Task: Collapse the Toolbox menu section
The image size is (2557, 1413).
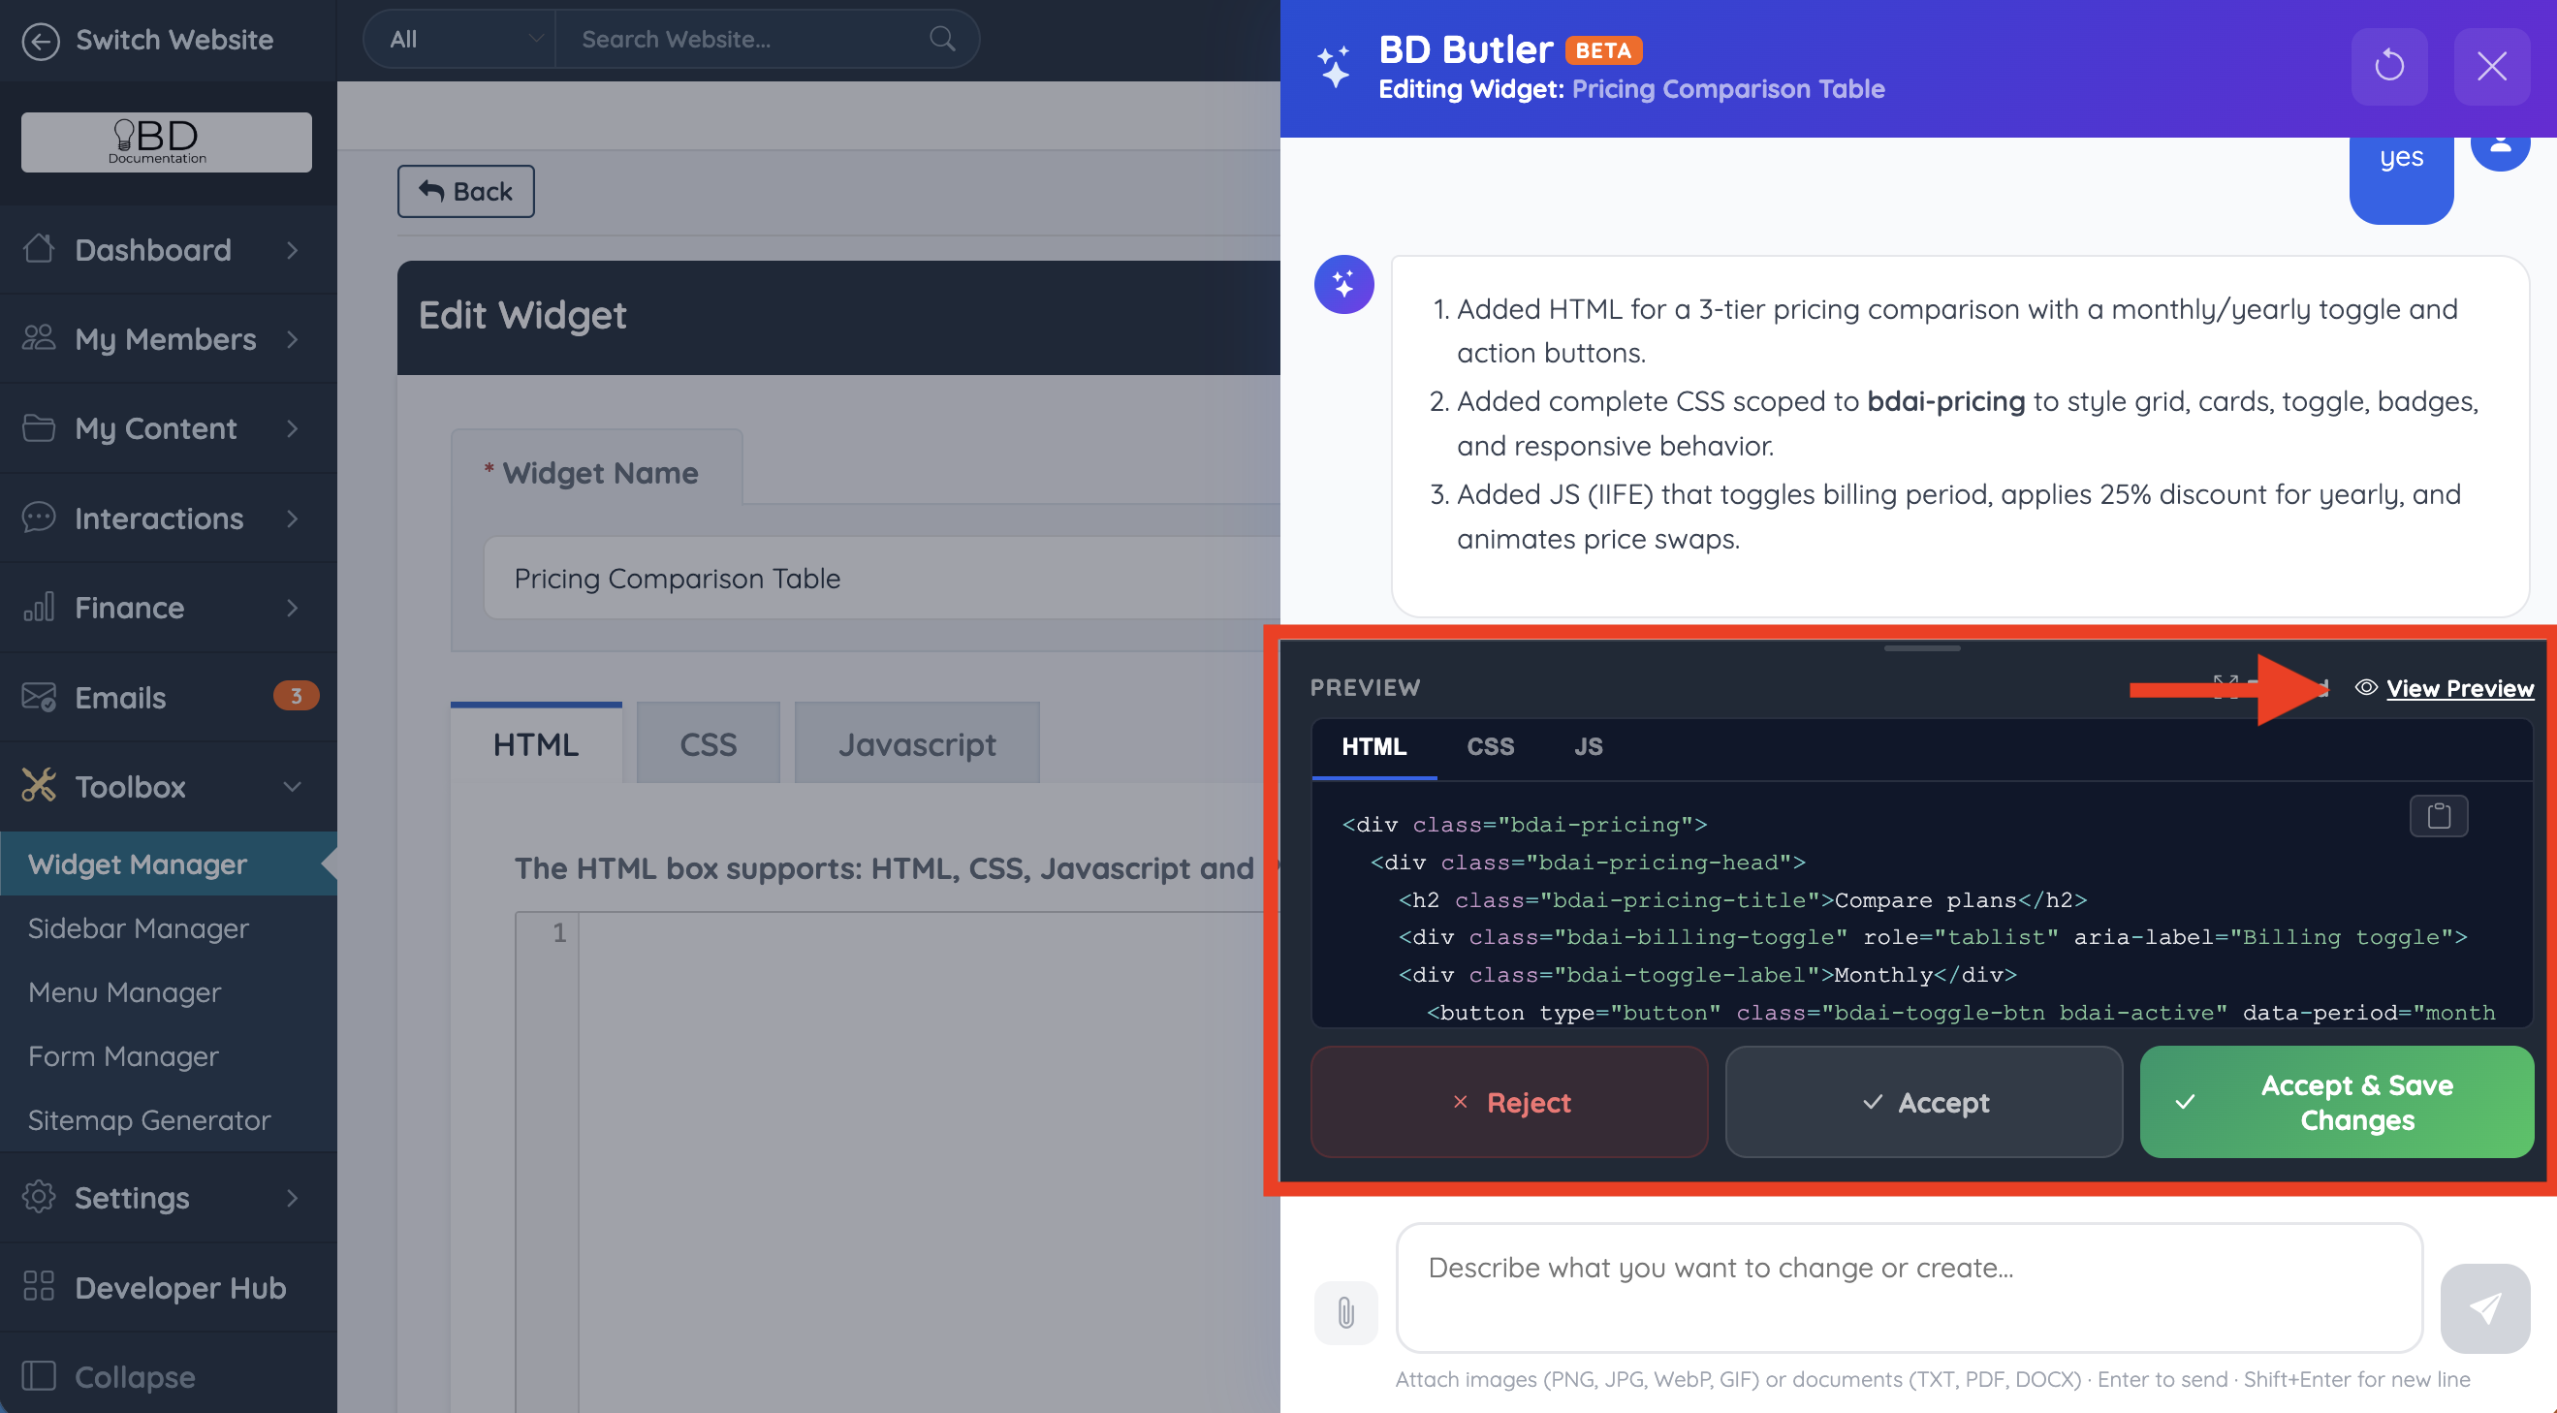Action: [x=291, y=786]
